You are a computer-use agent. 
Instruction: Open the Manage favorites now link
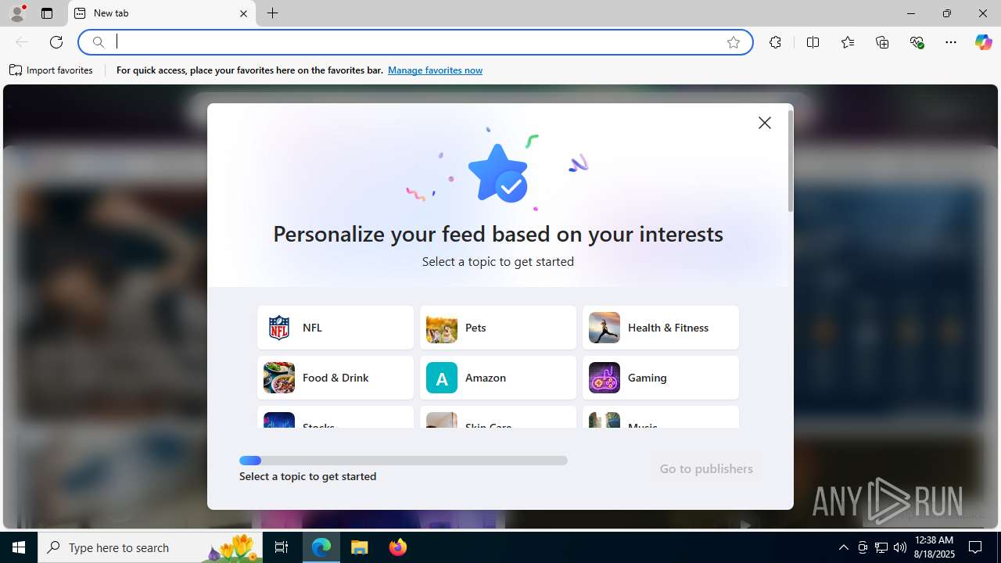(435, 70)
